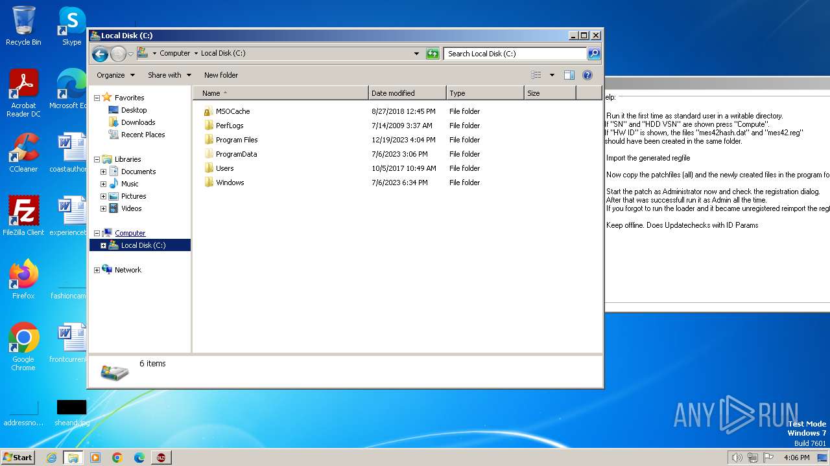Image resolution: width=830 pixels, height=466 pixels.
Task: Expand Local Disk (C:) tree node
Action: click(103, 245)
